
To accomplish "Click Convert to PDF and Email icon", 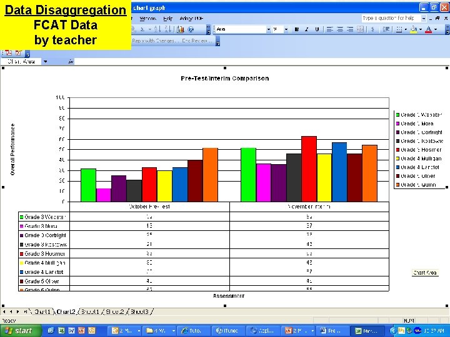I will click(x=19, y=53).
